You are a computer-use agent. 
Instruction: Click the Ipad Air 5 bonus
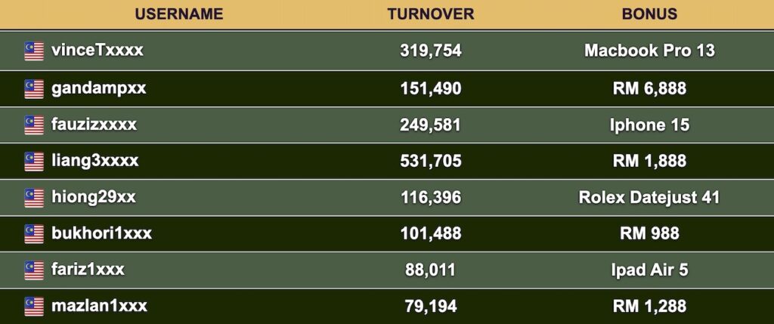point(649,270)
